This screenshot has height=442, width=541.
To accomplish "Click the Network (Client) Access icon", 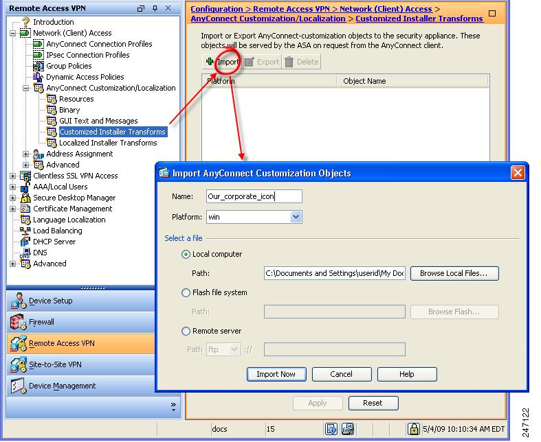I will pyautogui.click(x=25, y=33).
